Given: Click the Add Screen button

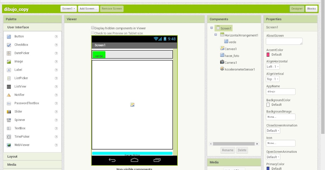Looking at the screenshot, I should tap(88, 8).
